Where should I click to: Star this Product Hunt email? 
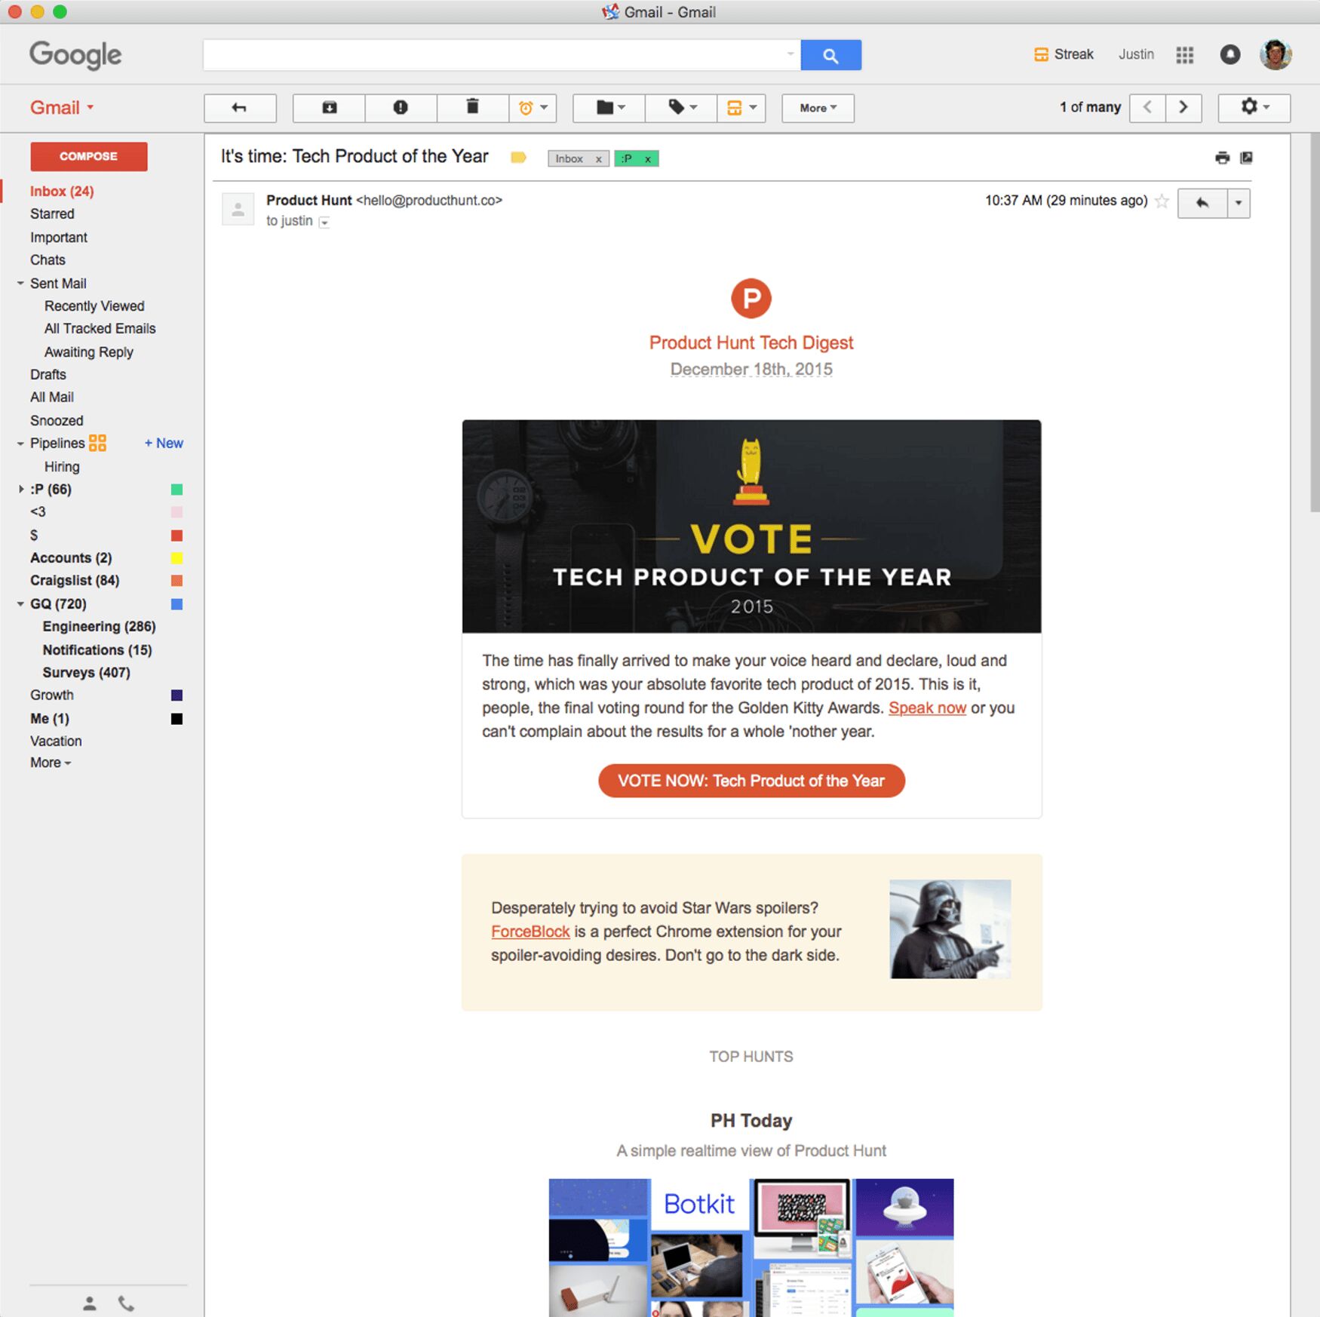coord(1162,201)
